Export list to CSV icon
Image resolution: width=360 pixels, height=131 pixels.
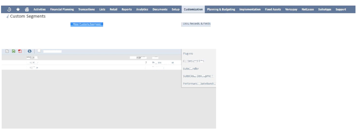tap(7, 51)
